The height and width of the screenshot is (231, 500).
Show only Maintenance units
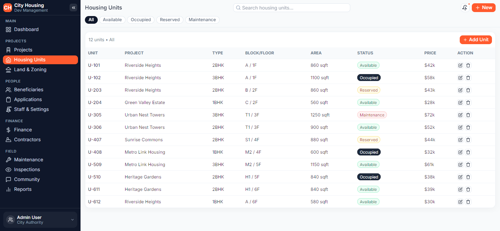tap(202, 20)
